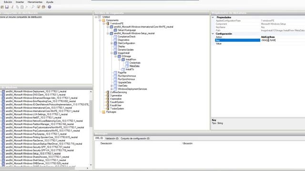Click the Microsoft-Windows-Deployment component icon in image list

tap(3, 91)
